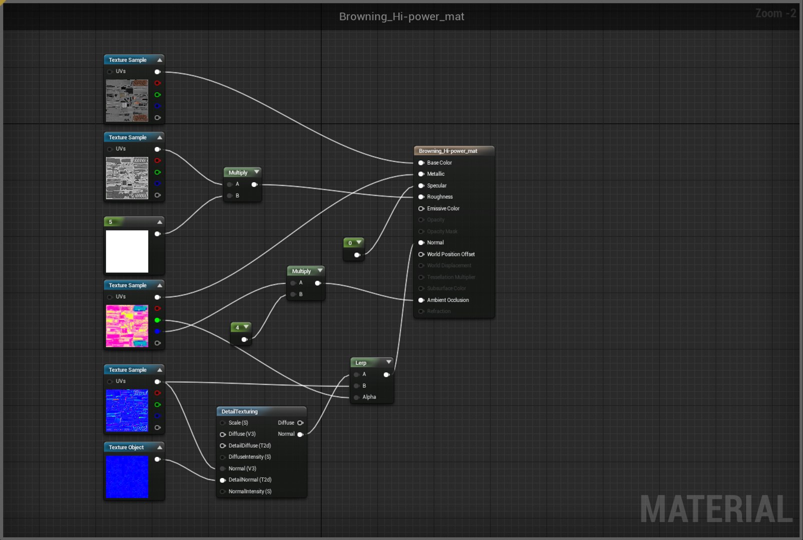Expand the Multiply node feeding Ambient Occlusion
803x540 pixels.
tap(320, 270)
